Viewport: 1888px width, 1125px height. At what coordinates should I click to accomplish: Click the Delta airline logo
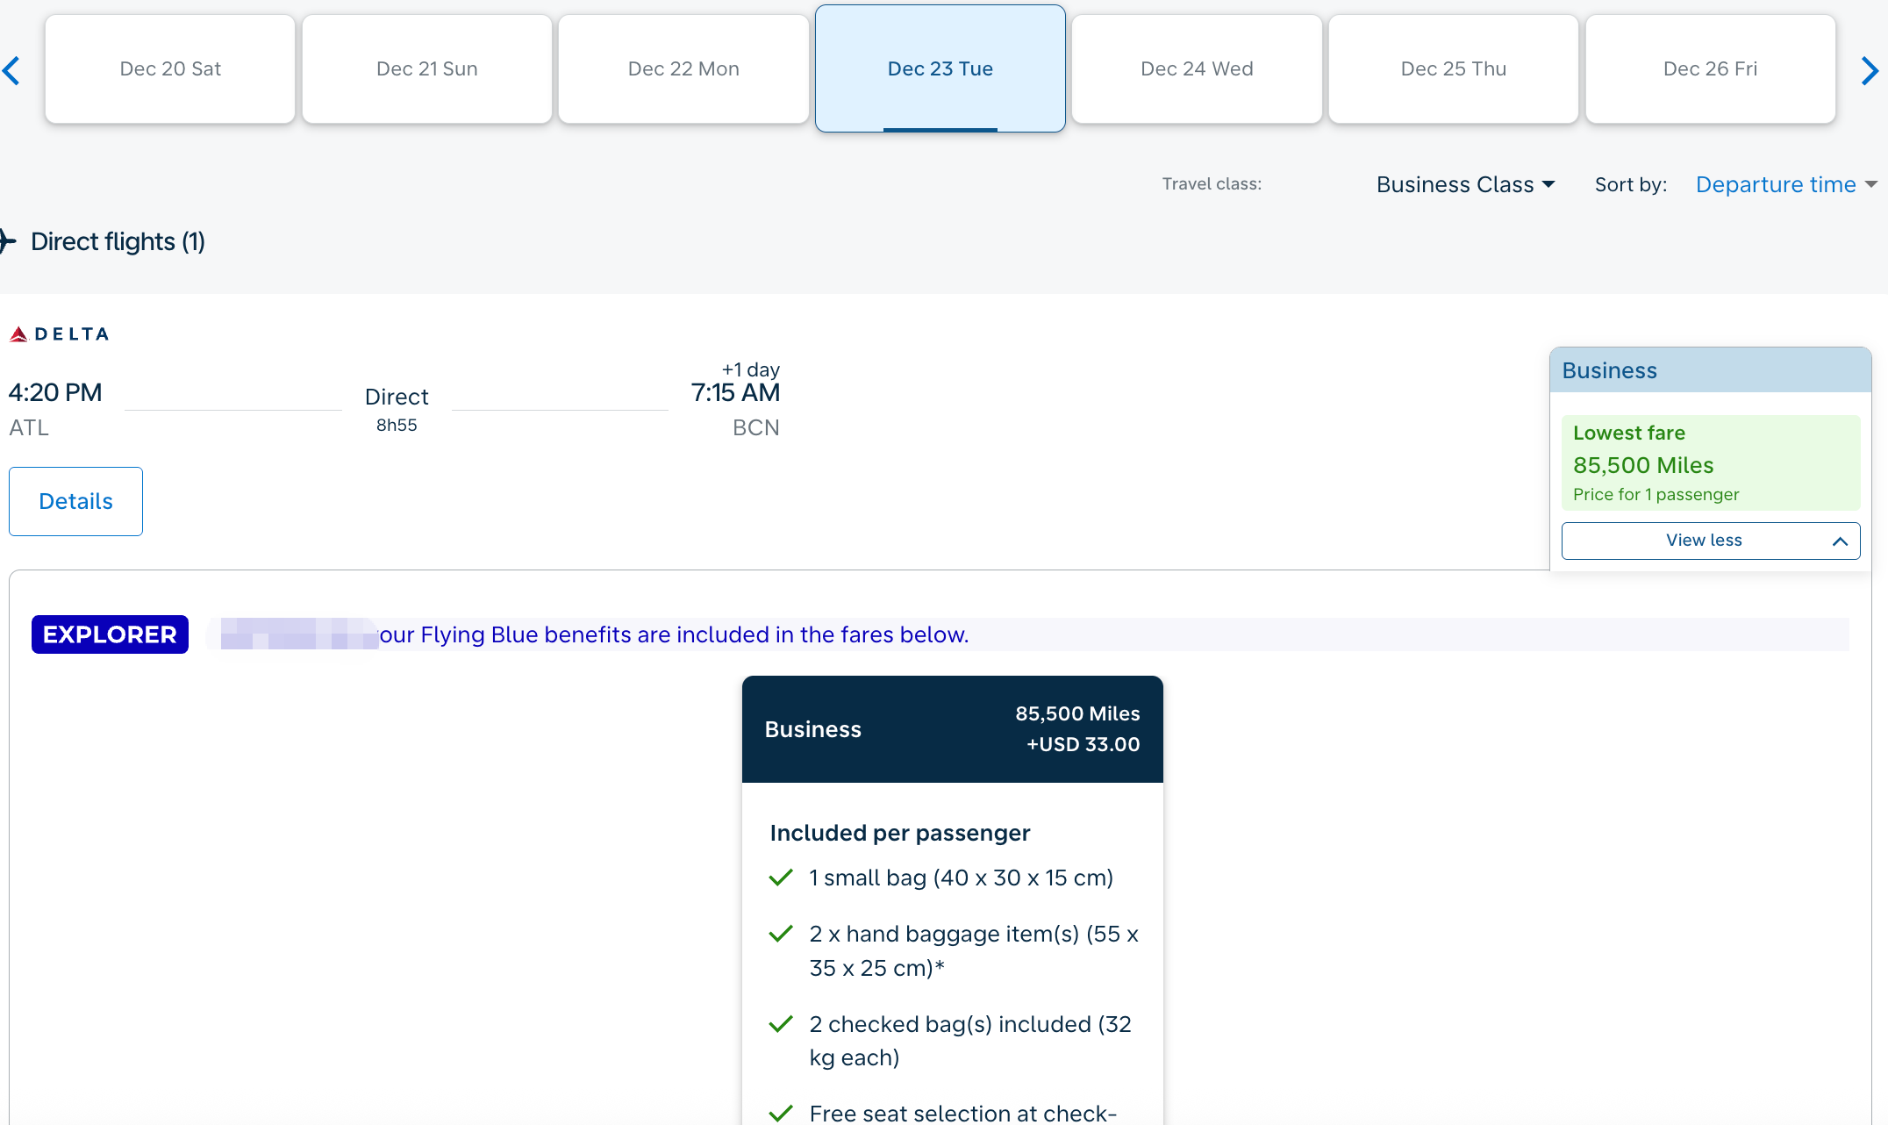click(x=59, y=334)
